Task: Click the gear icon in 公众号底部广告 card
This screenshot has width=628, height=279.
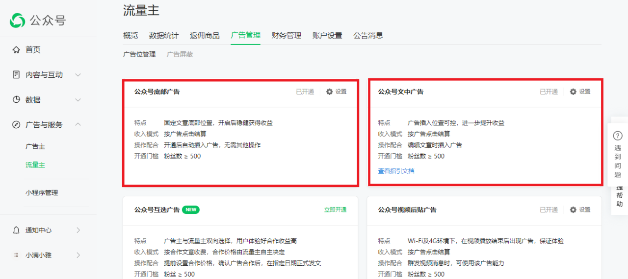Action: 329,92
